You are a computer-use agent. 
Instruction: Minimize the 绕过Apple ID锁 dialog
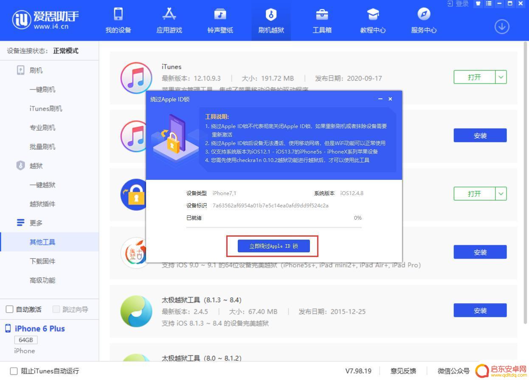(380, 99)
